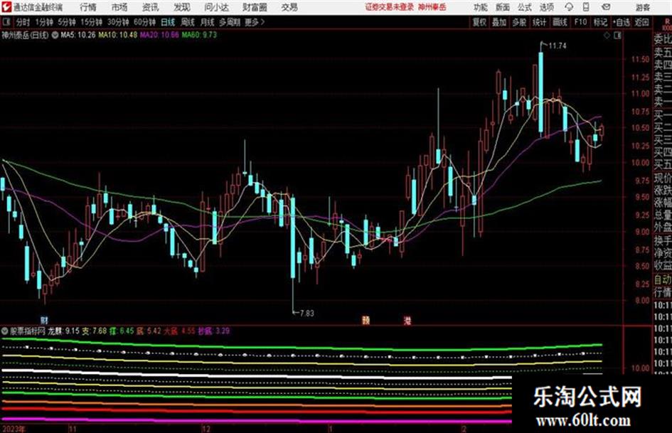
Task: Click the 财 info marker on the chart
Action: click(x=44, y=320)
